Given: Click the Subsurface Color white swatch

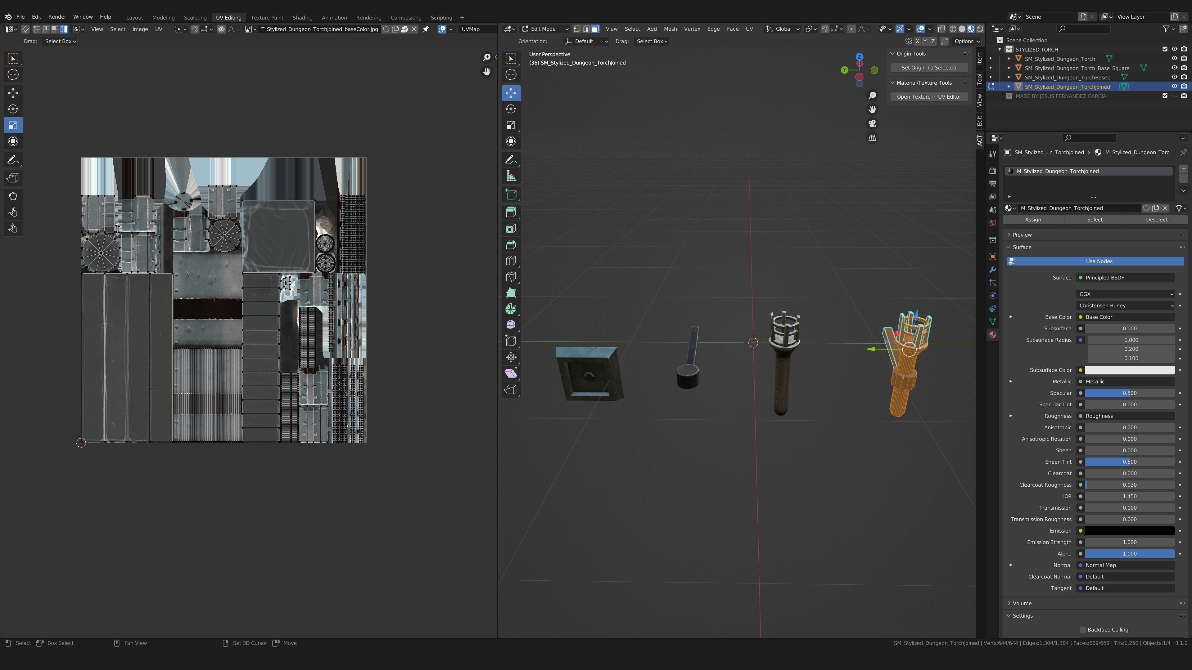Looking at the screenshot, I should [x=1129, y=370].
